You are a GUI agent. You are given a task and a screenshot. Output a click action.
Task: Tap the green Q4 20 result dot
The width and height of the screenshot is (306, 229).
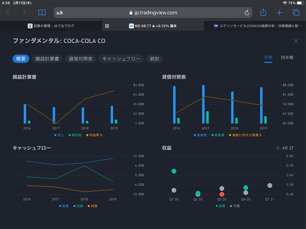(x=246, y=188)
